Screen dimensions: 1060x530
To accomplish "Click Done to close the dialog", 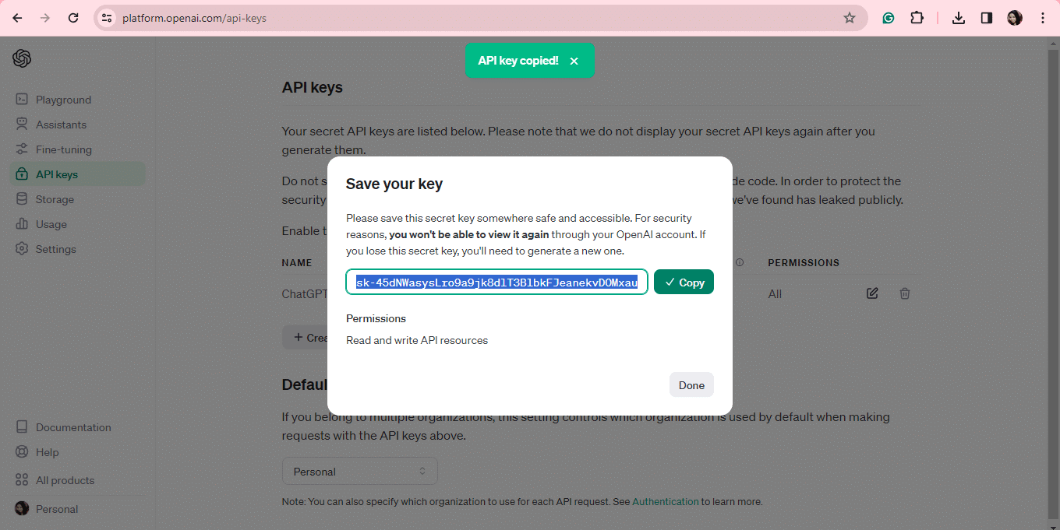I will 691,384.
